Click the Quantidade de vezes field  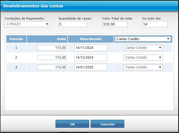tap(72, 24)
